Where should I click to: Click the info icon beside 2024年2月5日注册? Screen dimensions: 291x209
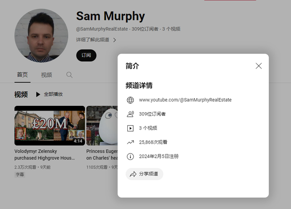click(x=130, y=156)
